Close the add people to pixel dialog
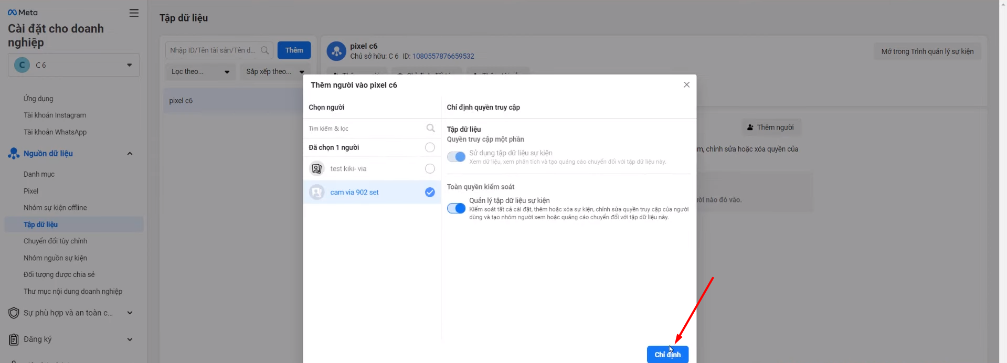The image size is (1007, 363). coord(686,85)
